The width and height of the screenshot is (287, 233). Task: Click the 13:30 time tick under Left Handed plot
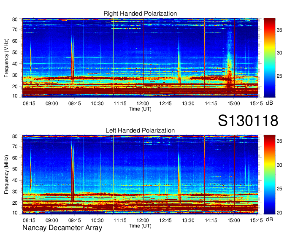coord(188,220)
